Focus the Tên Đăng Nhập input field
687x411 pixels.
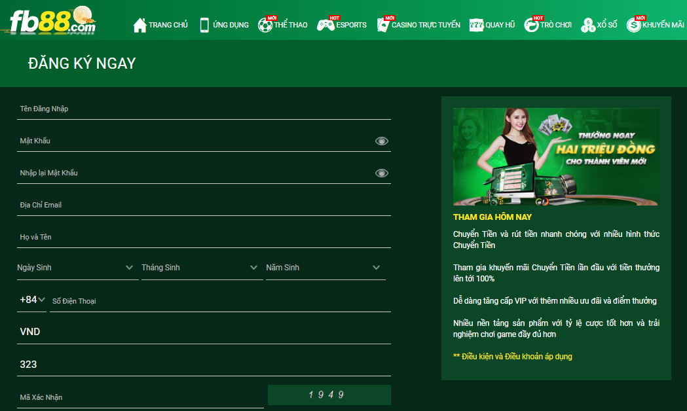pos(204,109)
